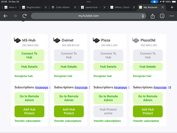
Task: Manage subscriptions for Plaza
Action: (x=121, y=87)
